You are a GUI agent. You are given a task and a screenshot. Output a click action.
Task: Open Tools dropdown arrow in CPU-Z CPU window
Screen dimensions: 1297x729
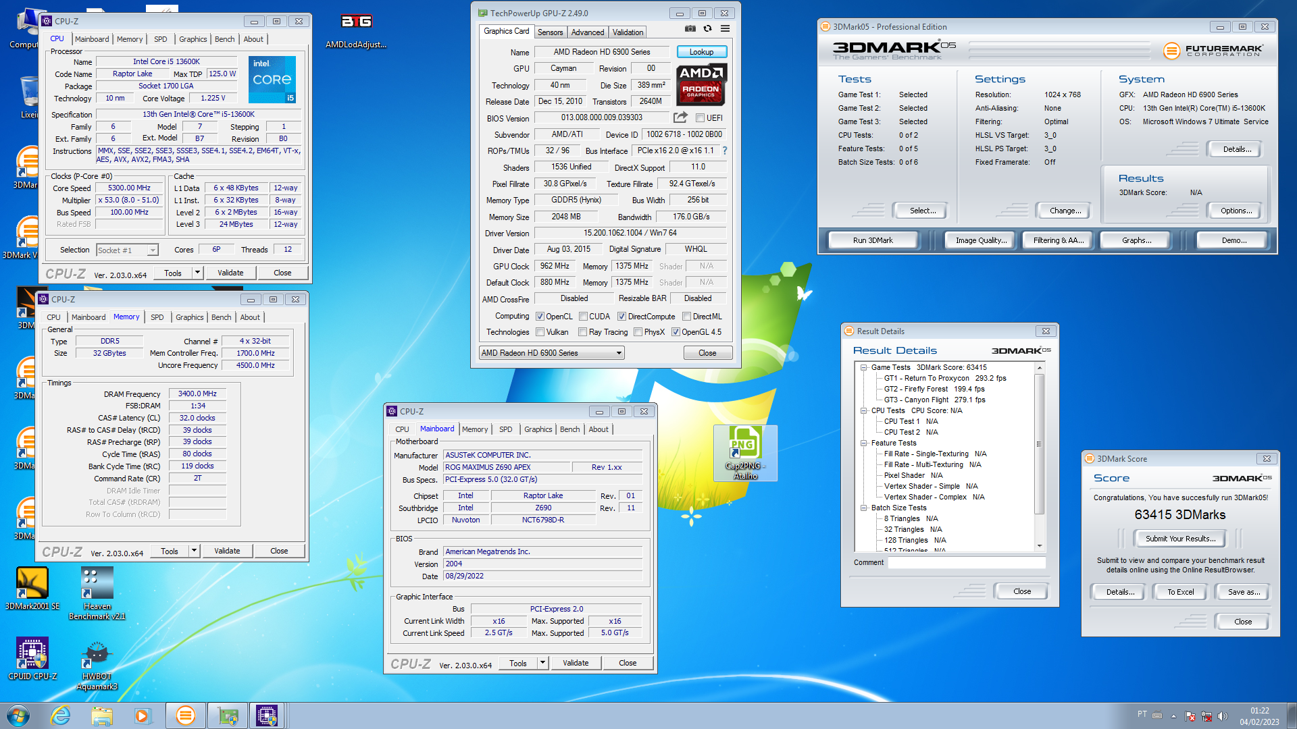(198, 273)
